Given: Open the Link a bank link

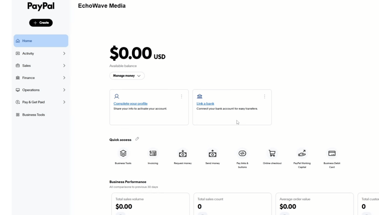Looking at the screenshot, I should [x=205, y=103].
